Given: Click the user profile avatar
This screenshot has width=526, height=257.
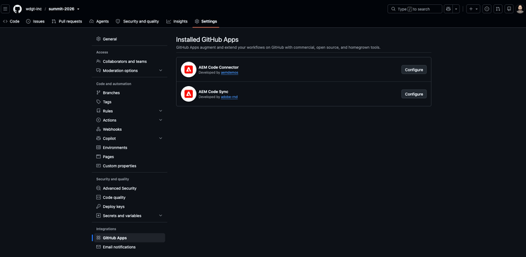Looking at the screenshot, I should pyautogui.click(x=520, y=9).
